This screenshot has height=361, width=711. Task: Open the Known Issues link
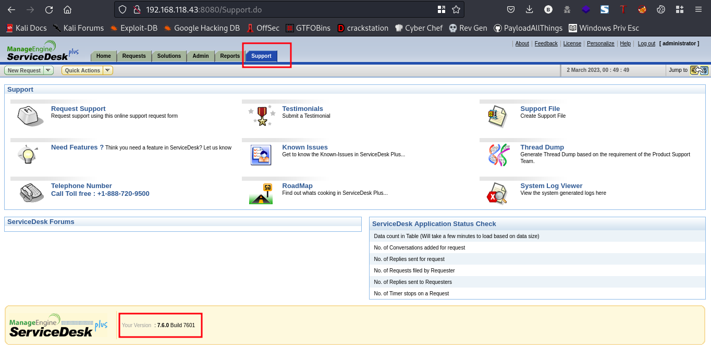(305, 147)
